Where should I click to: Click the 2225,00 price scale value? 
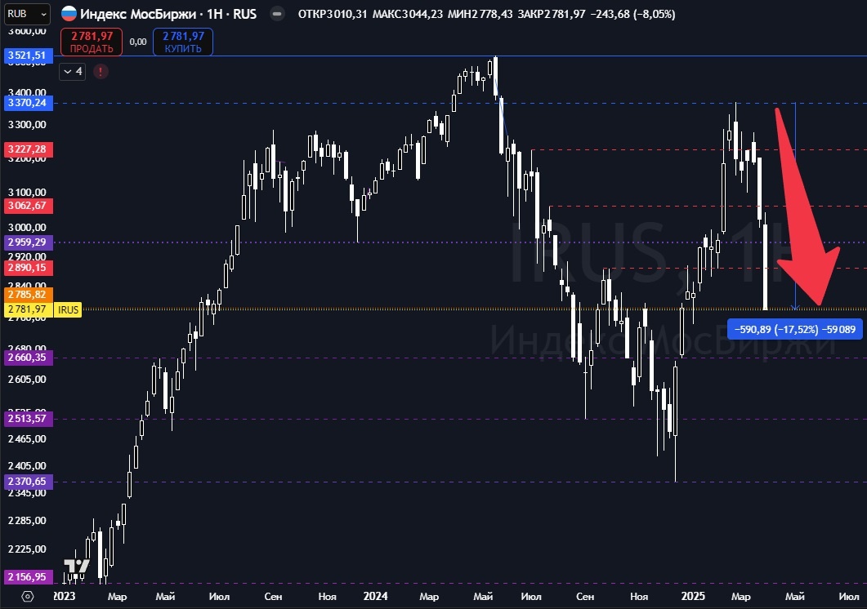pos(27,549)
